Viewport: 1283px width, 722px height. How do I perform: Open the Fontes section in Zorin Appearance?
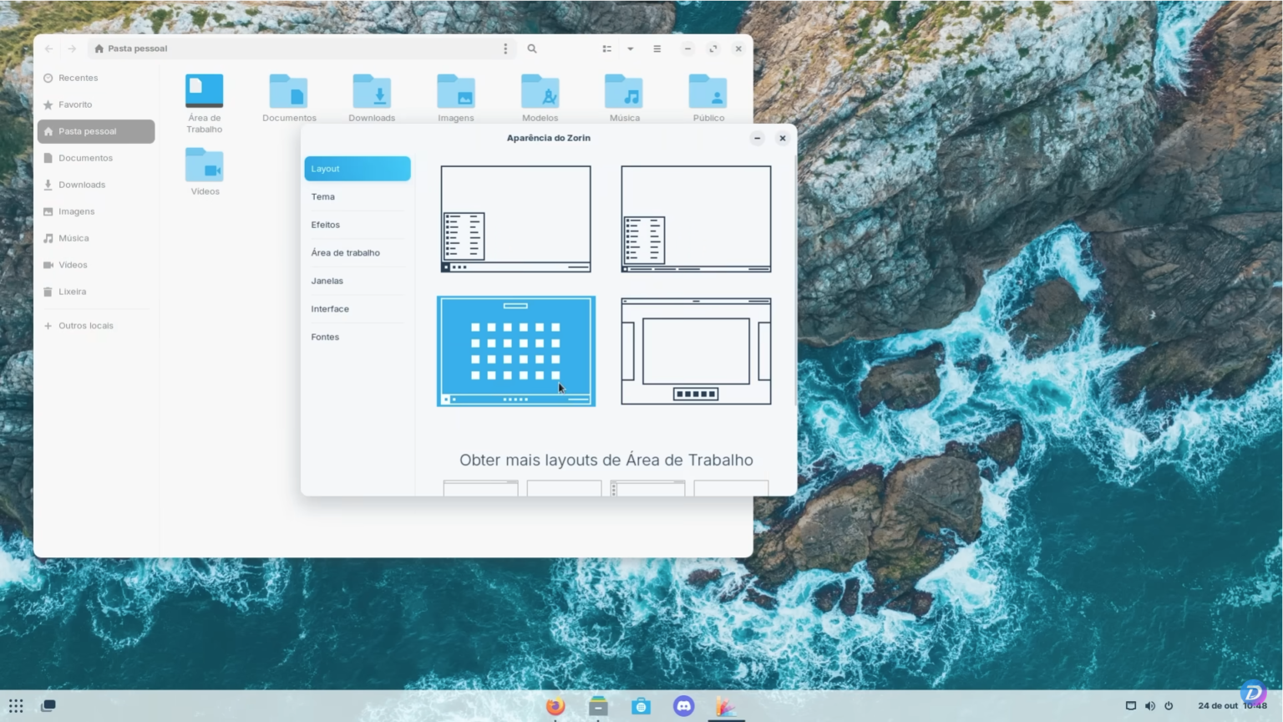pyautogui.click(x=325, y=336)
